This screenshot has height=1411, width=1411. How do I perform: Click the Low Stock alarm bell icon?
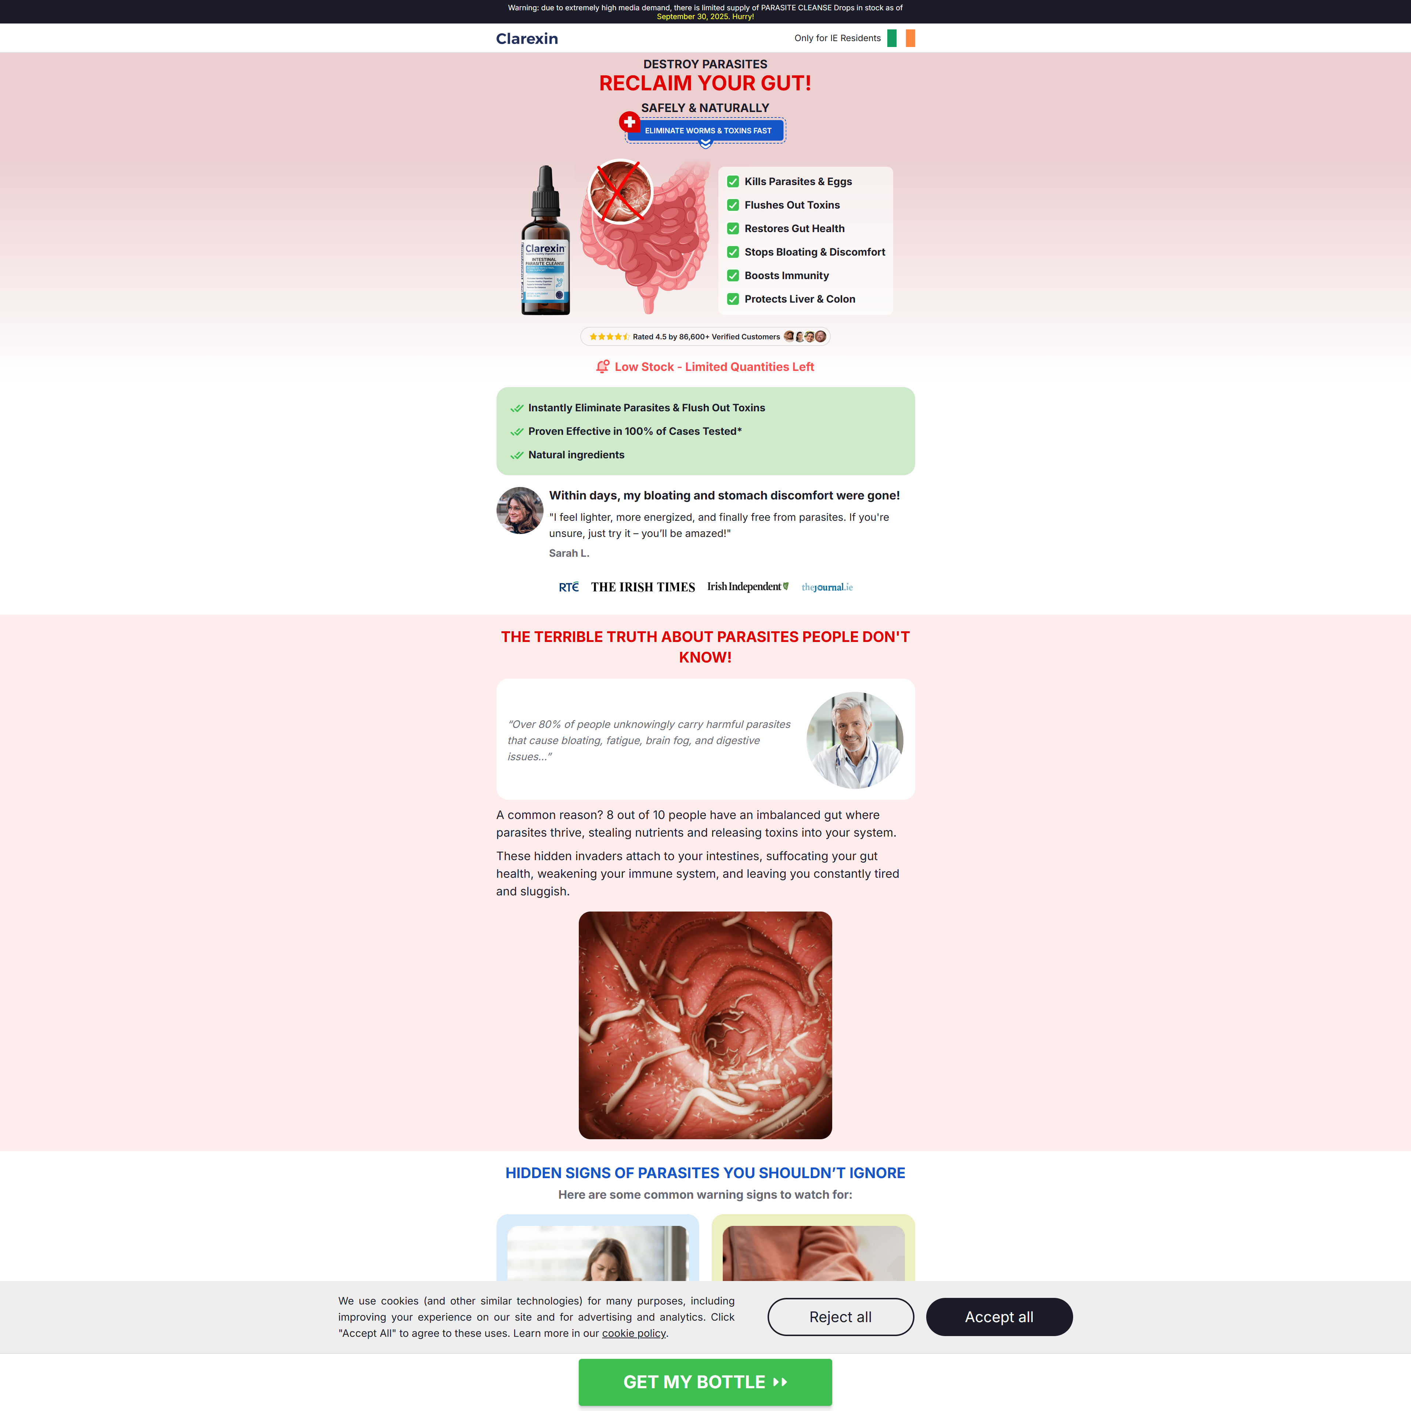click(602, 367)
